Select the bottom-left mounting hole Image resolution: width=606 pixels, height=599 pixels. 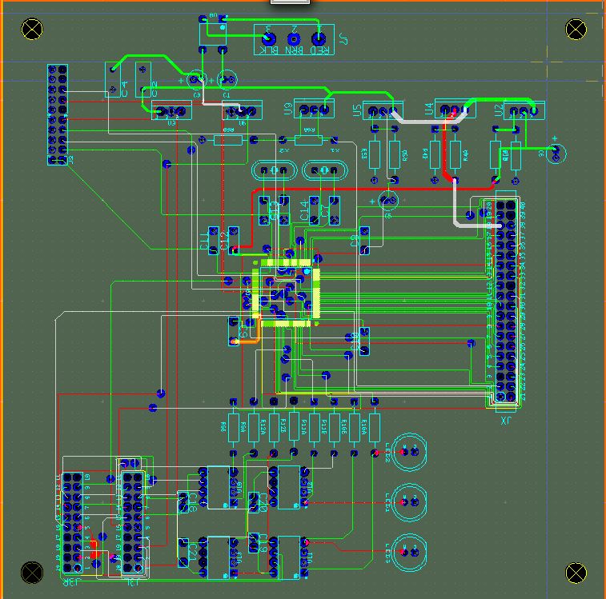(x=32, y=573)
